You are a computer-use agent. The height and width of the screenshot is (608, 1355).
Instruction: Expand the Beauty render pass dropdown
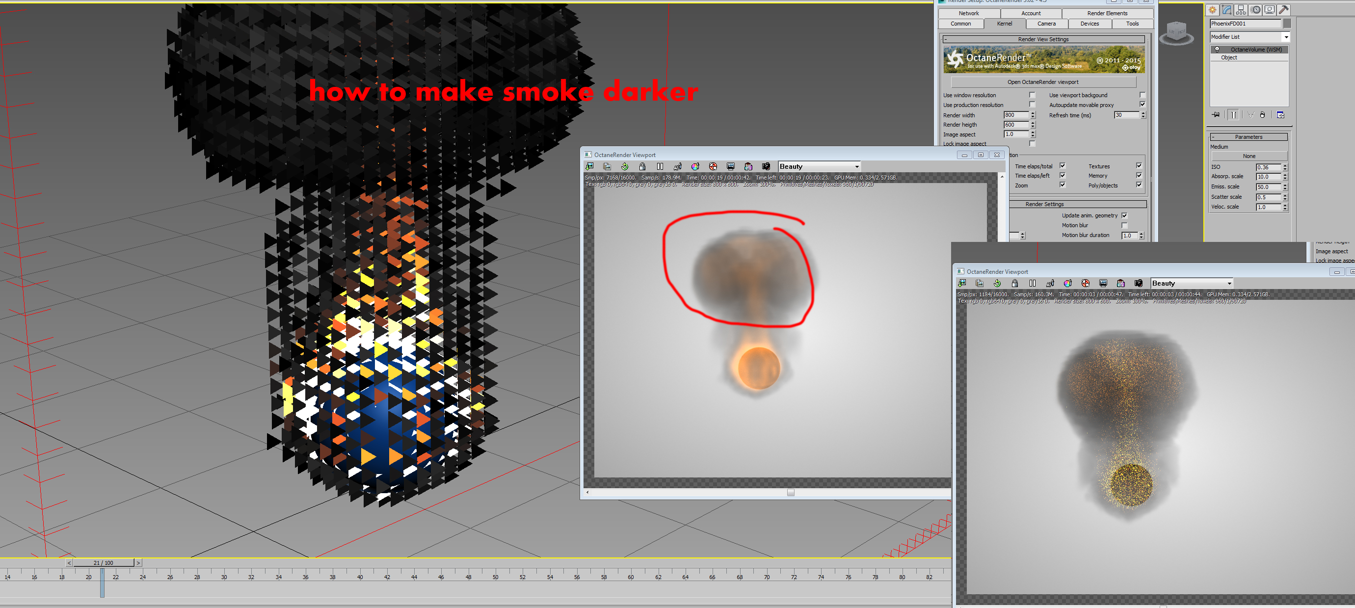pyautogui.click(x=856, y=167)
